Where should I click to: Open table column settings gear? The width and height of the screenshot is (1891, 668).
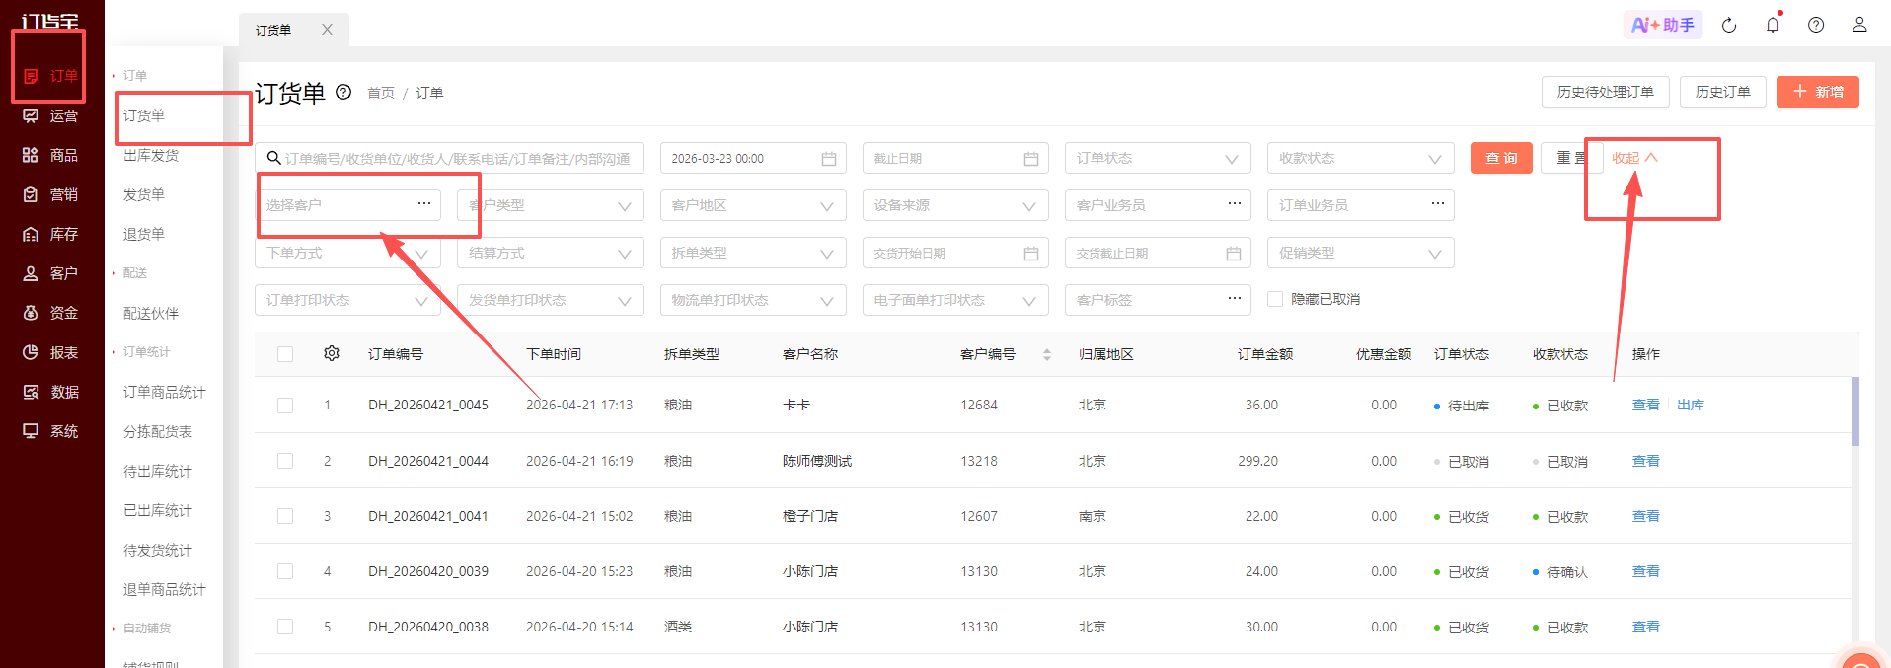[x=332, y=353]
